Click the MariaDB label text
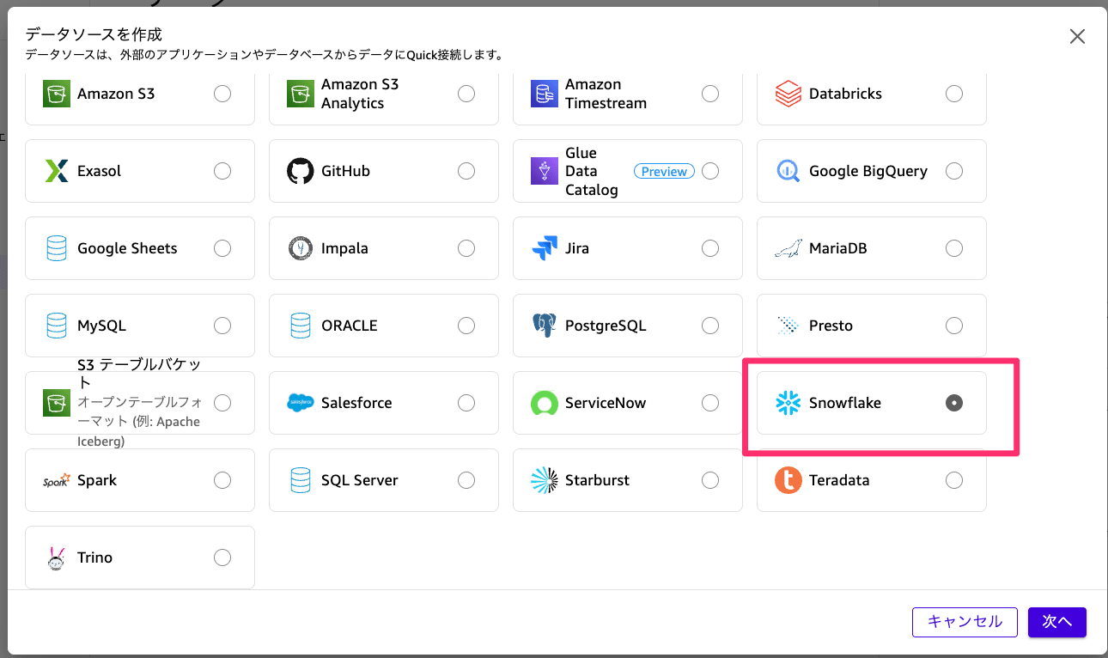The height and width of the screenshot is (658, 1108). tap(838, 248)
